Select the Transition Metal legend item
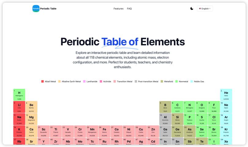The width and height of the screenshot is (248, 147). click(x=124, y=81)
